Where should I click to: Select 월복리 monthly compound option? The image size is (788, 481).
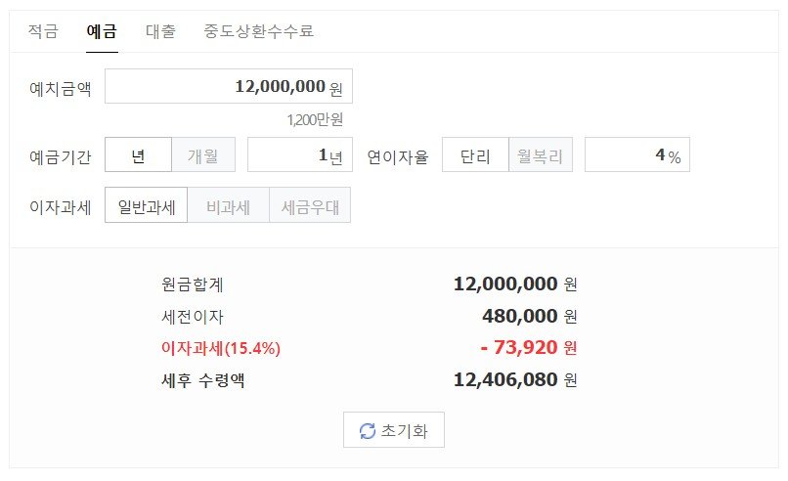pos(541,154)
